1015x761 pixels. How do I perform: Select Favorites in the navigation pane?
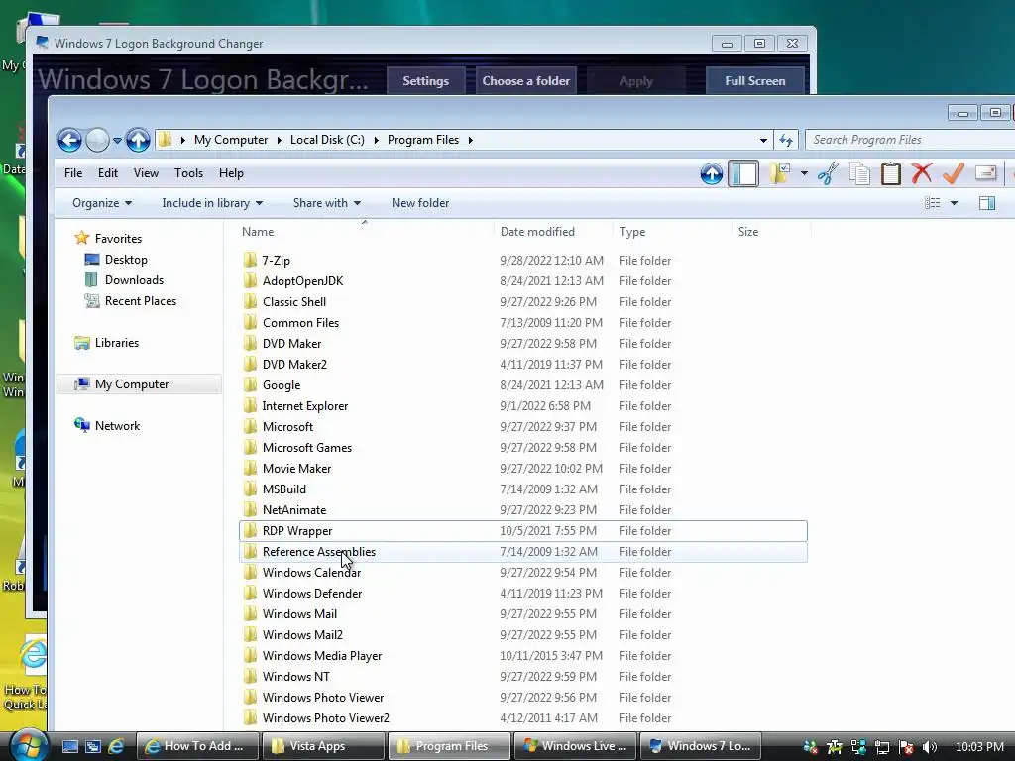[118, 239]
